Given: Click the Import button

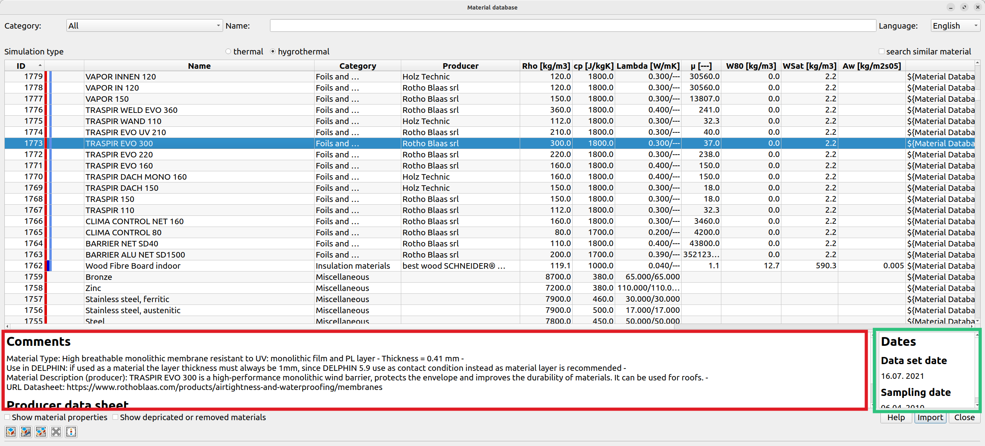Looking at the screenshot, I should click(930, 417).
